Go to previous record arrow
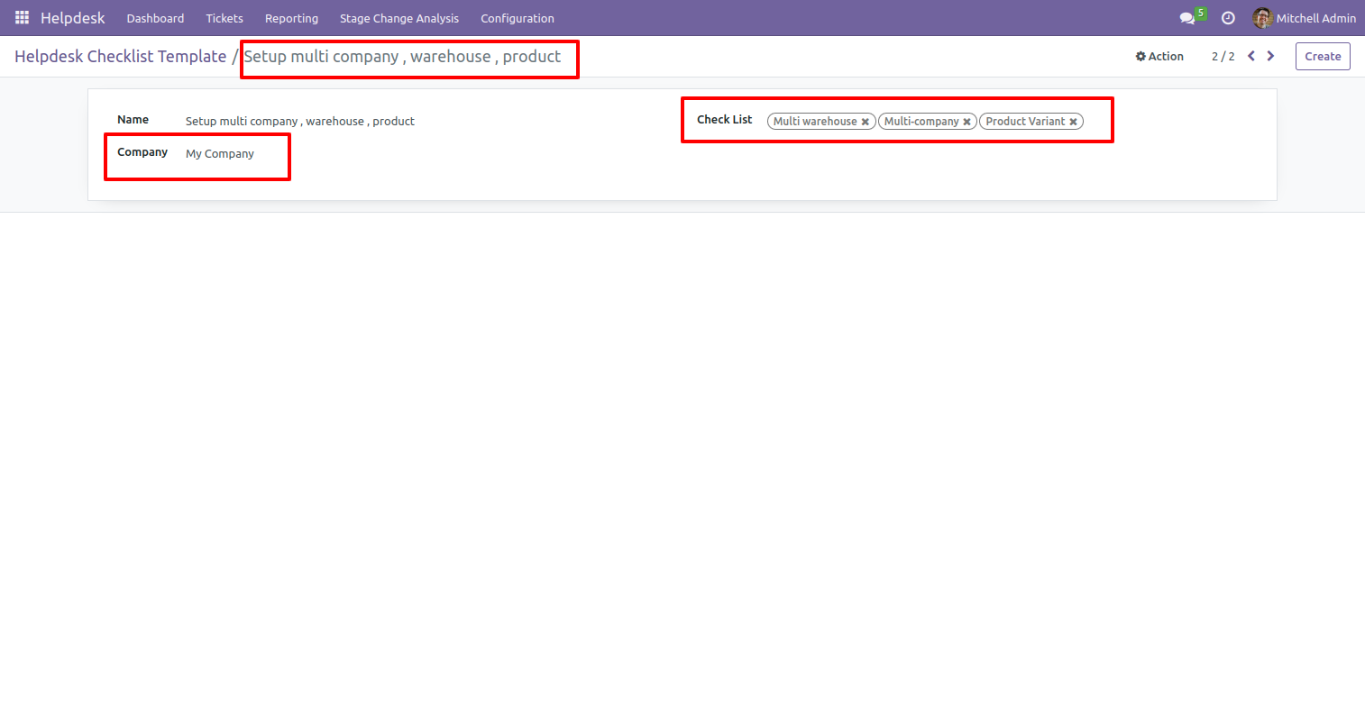Screen dimensions: 1365x721 pyautogui.click(x=1251, y=56)
